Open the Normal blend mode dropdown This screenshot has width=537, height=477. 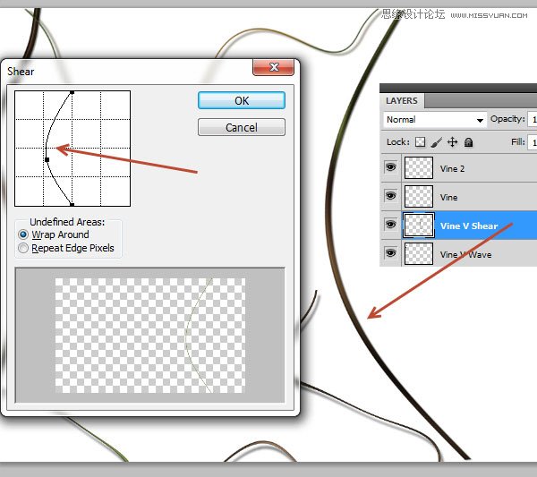click(435, 120)
